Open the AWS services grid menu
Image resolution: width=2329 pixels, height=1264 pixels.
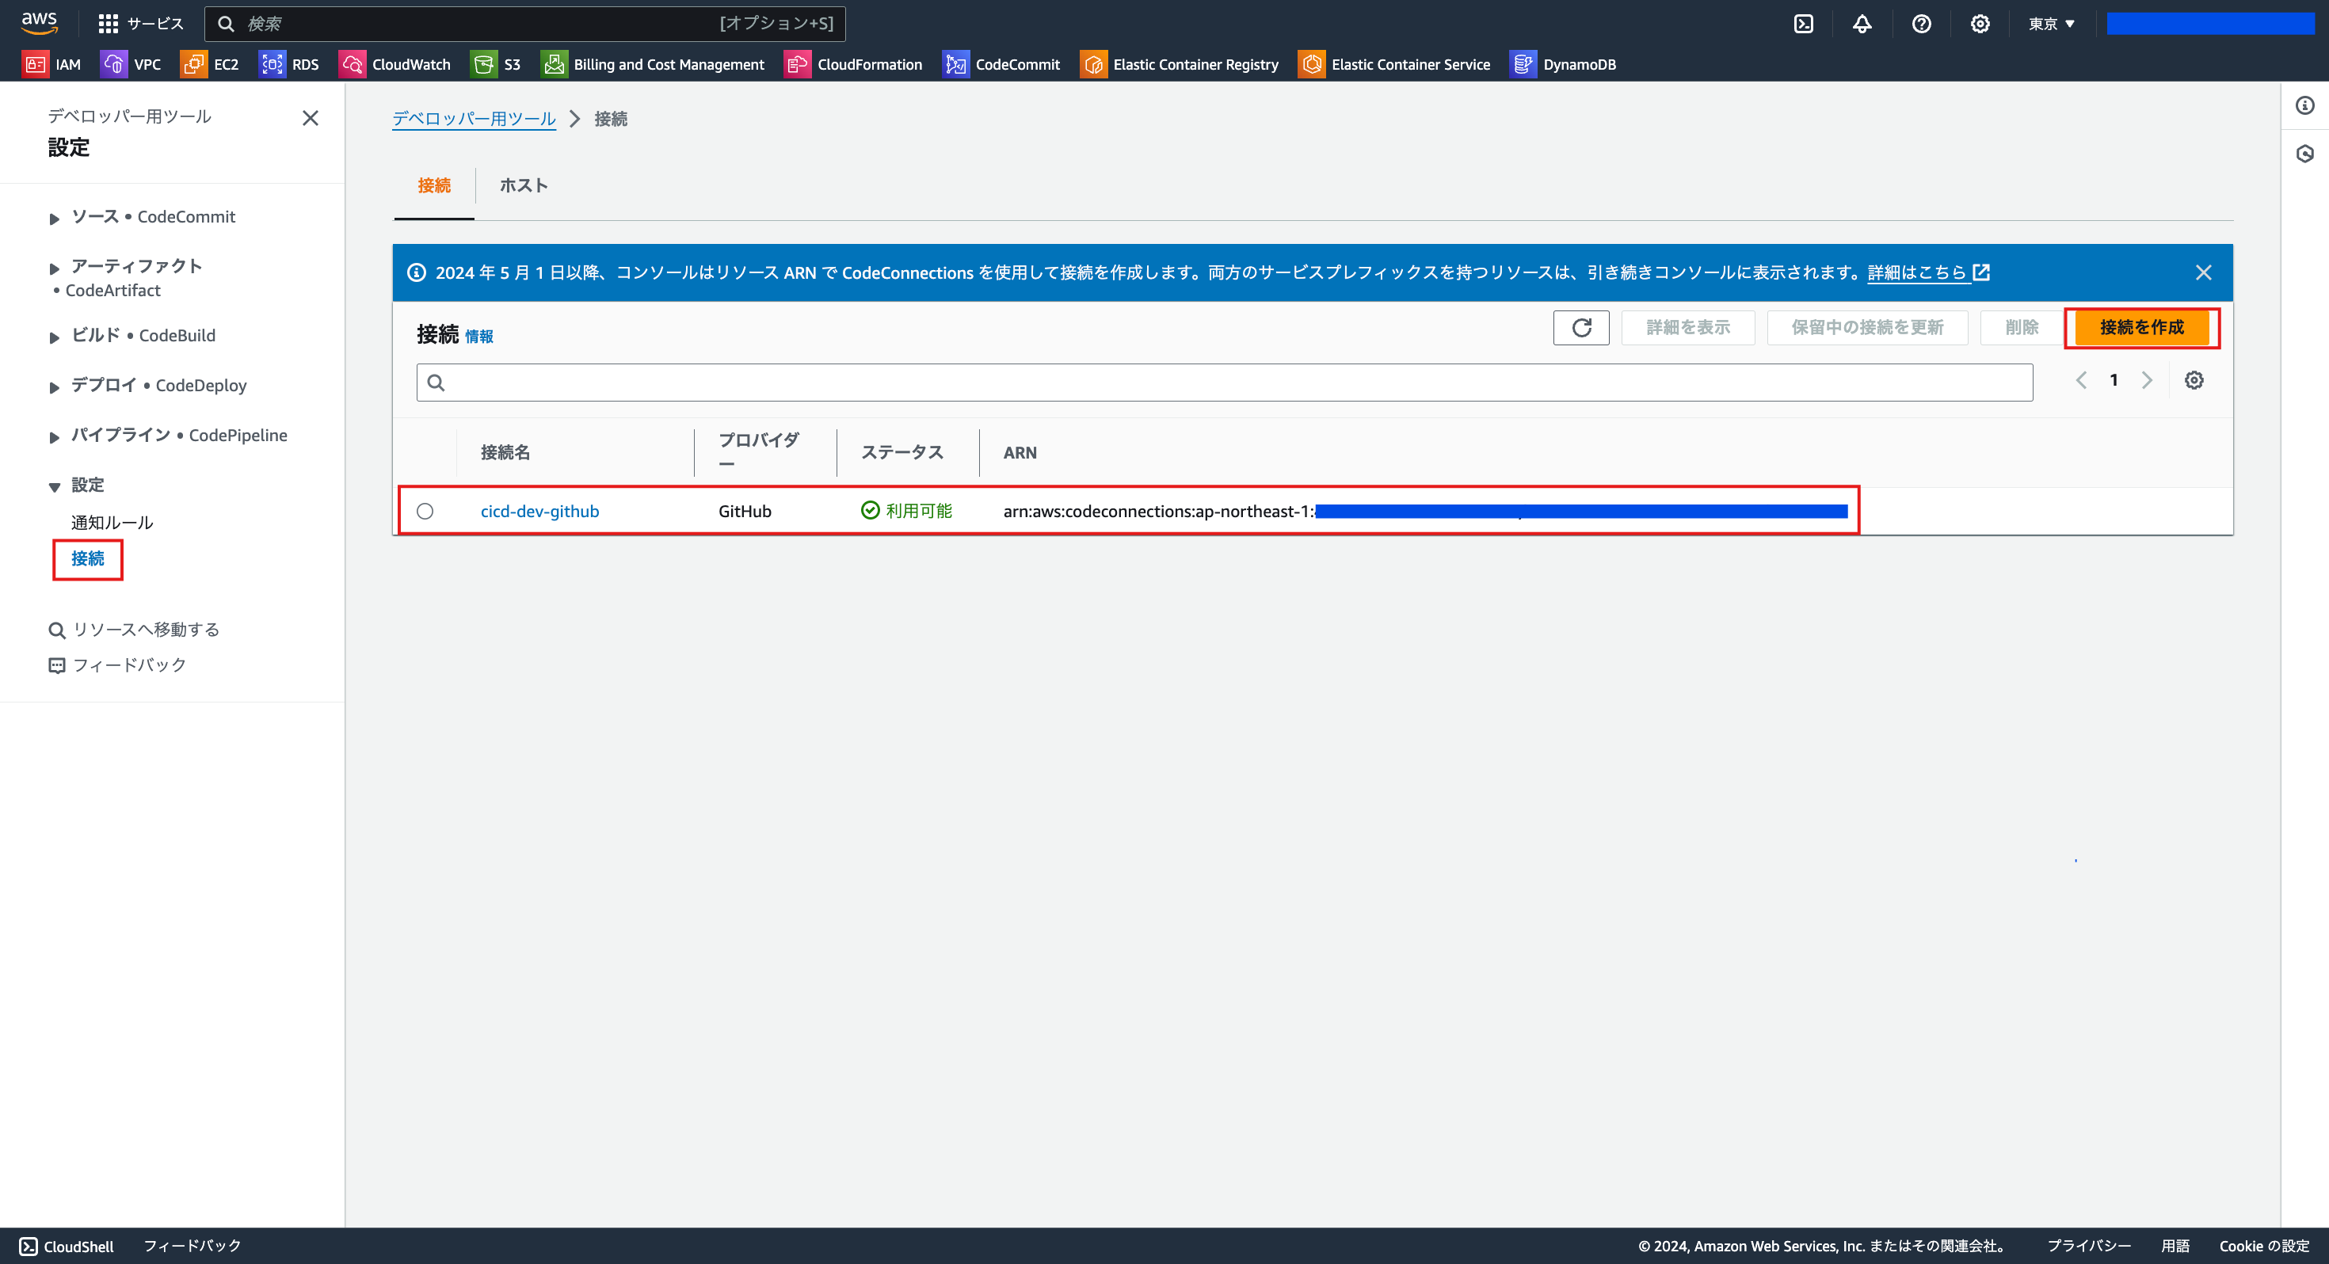108,23
